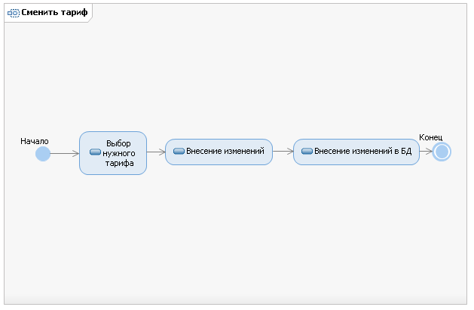Select the initial node circle under Начало
The width and height of the screenshot is (474, 310).
(x=43, y=154)
